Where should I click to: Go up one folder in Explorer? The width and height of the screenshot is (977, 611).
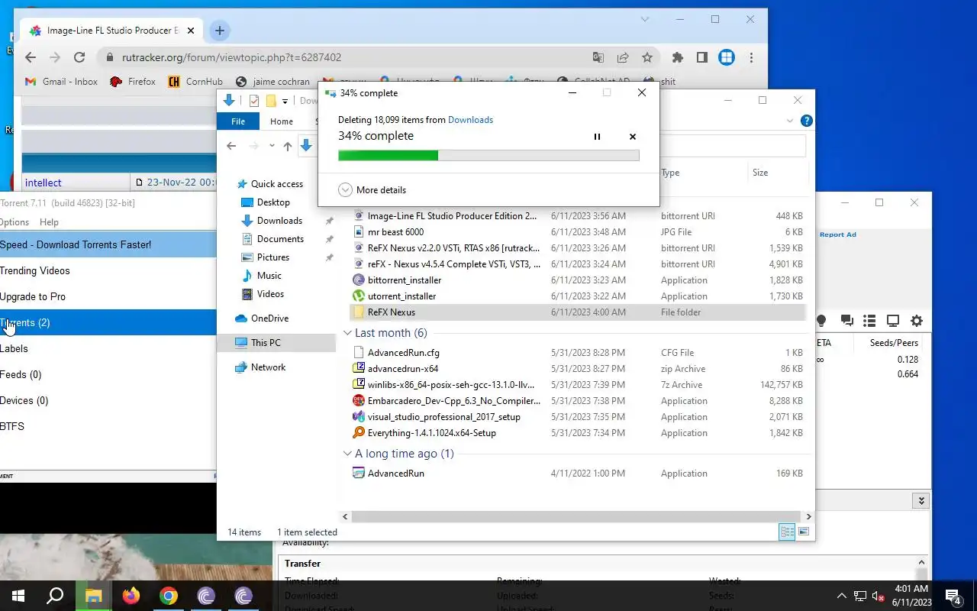point(287,146)
